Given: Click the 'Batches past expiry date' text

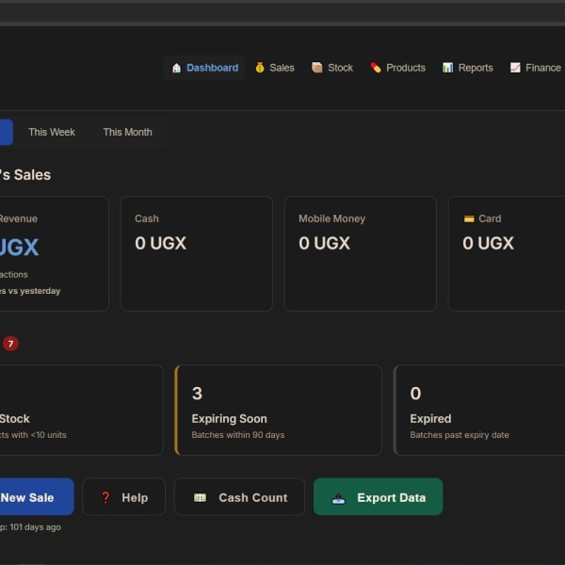Looking at the screenshot, I should coord(460,435).
